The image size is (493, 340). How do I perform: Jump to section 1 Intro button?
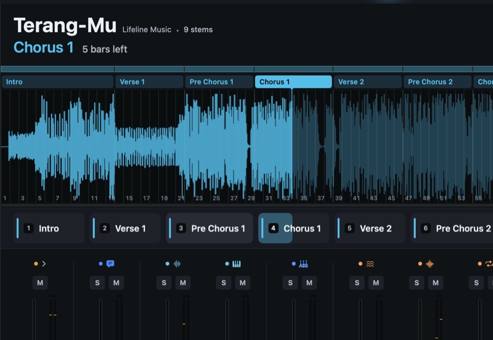(49, 228)
